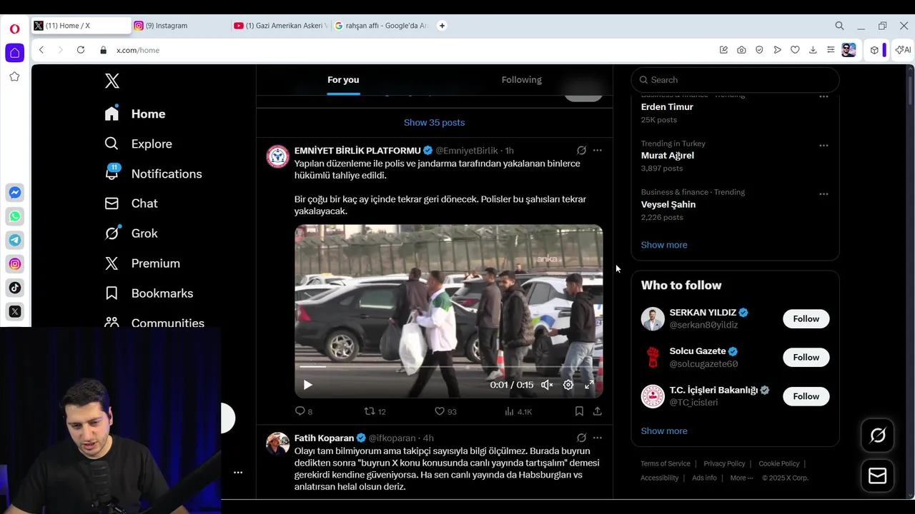Open floating Messages envelope button
This screenshot has width=915, height=514.
[878, 476]
